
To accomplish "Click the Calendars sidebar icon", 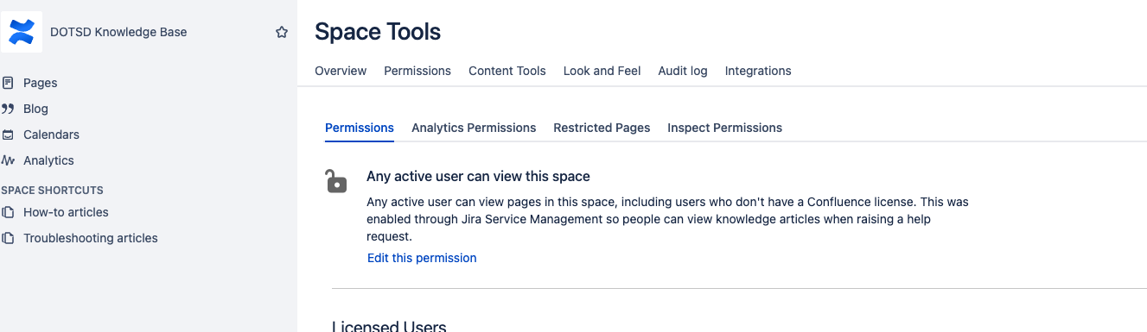I will (x=8, y=135).
